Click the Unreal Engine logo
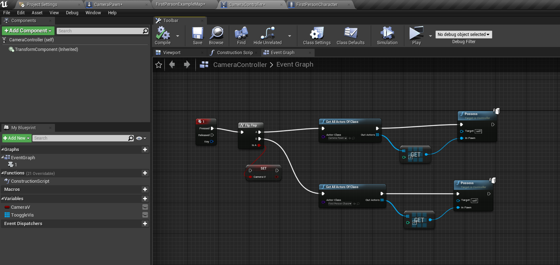560x265 pixels. coord(4,4)
